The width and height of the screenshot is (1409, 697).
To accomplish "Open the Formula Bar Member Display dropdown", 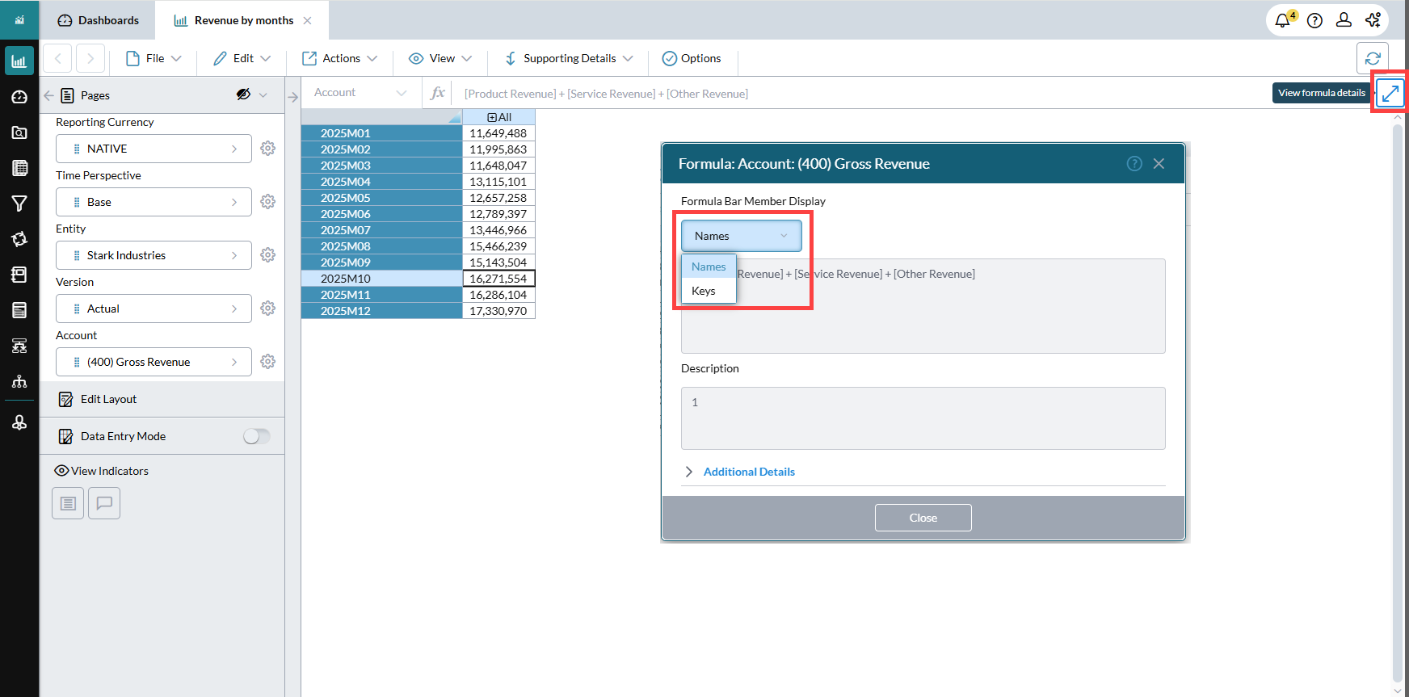I will pos(741,236).
